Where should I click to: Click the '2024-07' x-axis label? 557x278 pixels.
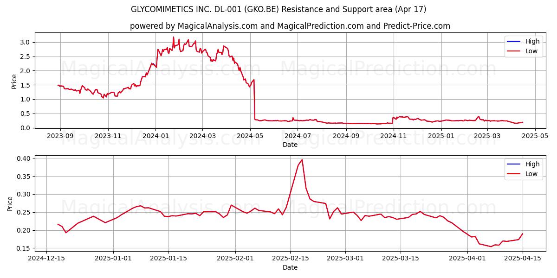click(298, 136)
